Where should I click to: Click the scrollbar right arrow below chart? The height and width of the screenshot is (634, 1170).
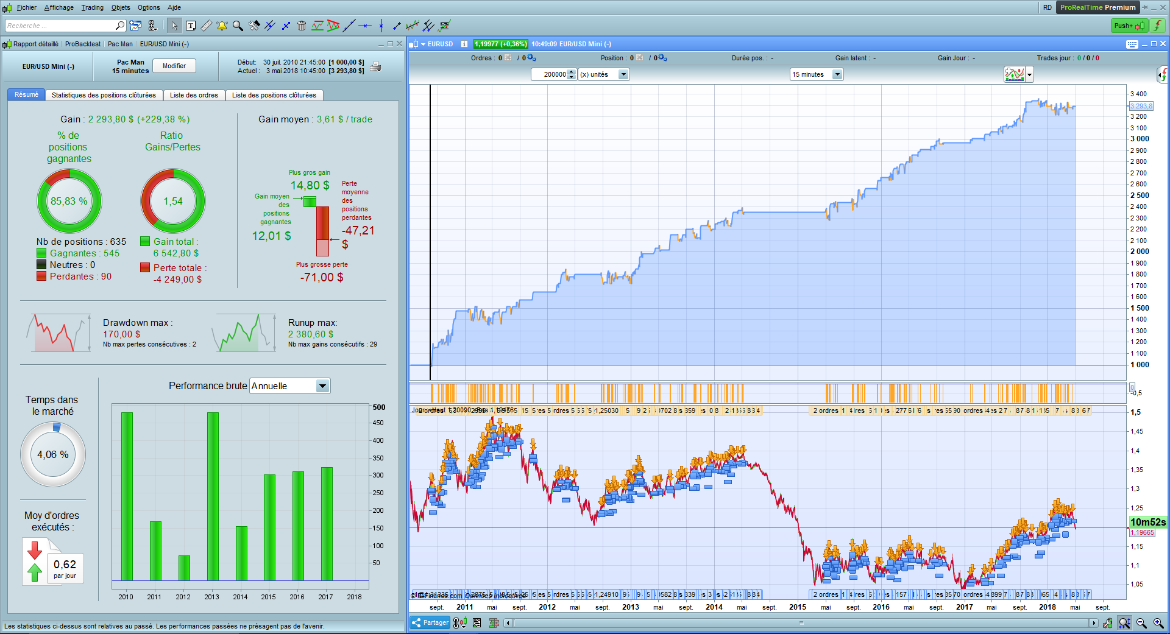pyautogui.click(x=1094, y=623)
